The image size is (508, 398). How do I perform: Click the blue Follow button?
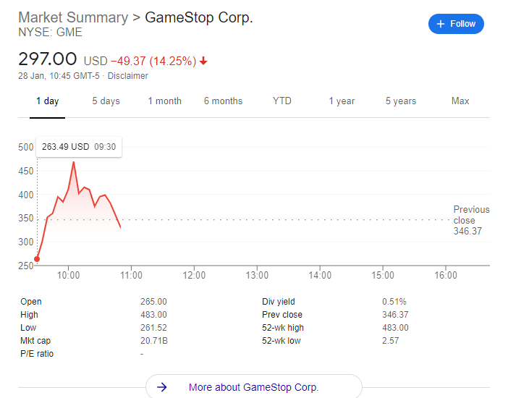click(x=456, y=24)
